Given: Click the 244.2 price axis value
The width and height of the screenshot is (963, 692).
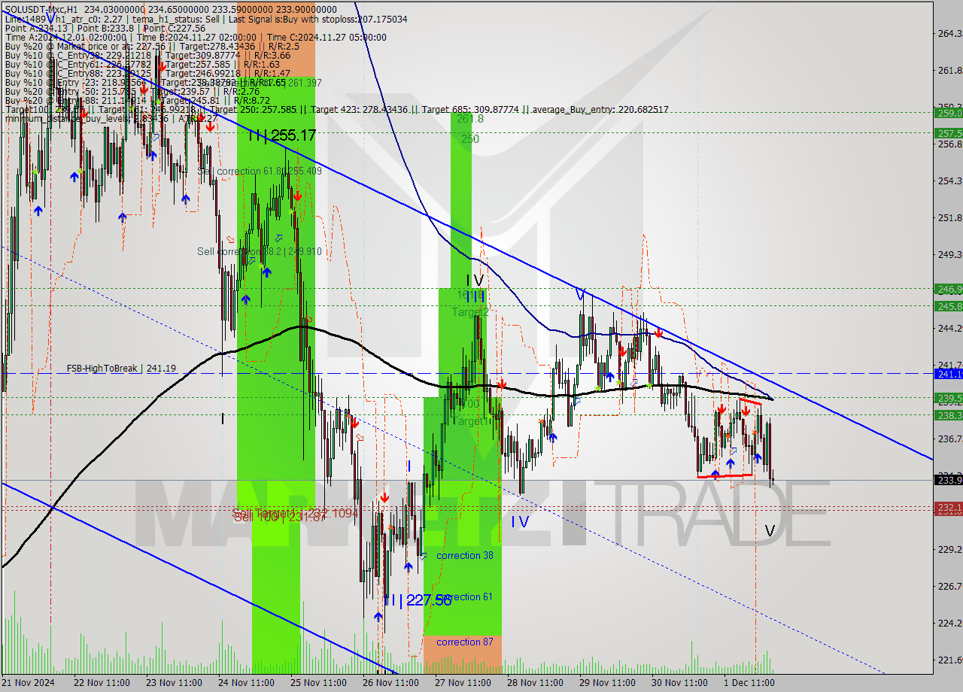Looking at the screenshot, I should pyautogui.click(x=950, y=328).
